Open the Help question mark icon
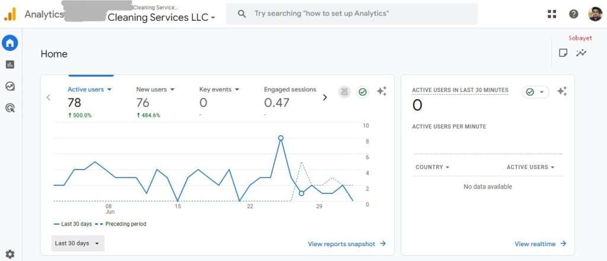Screen dimensions: 607x261 573,14
